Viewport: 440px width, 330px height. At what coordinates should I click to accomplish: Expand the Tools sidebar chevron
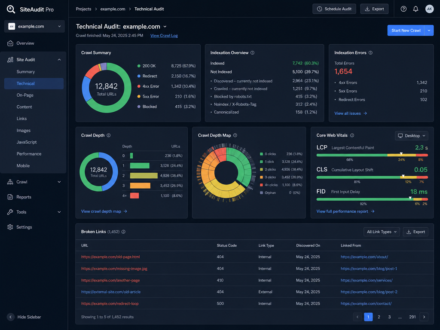click(59, 212)
